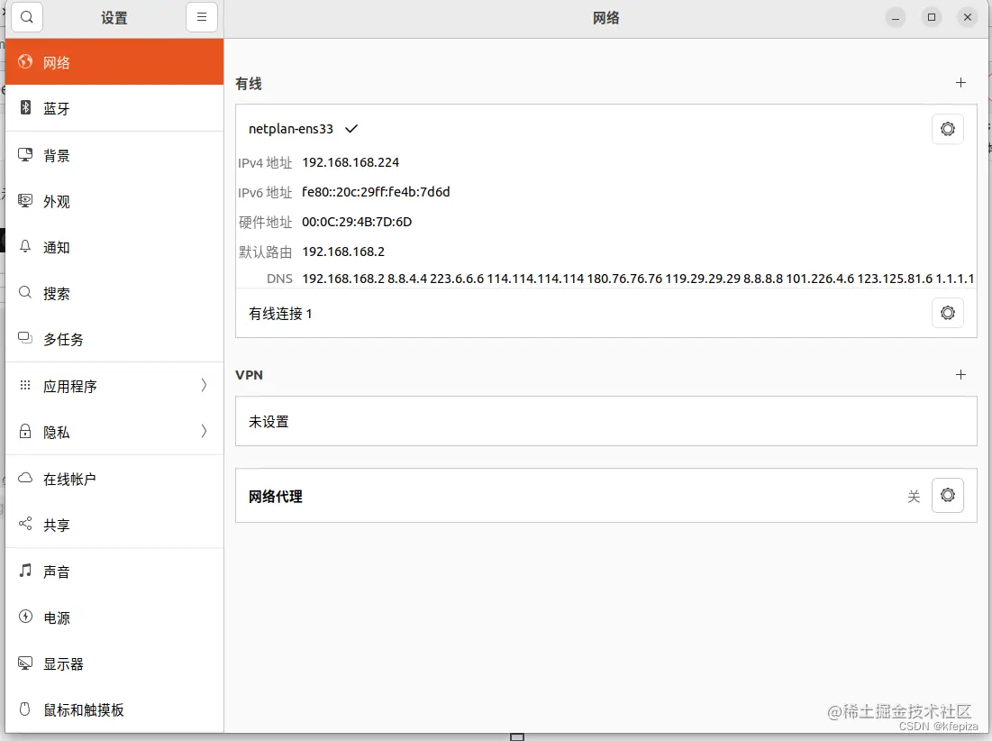Open Appearance settings panel

(114, 201)
